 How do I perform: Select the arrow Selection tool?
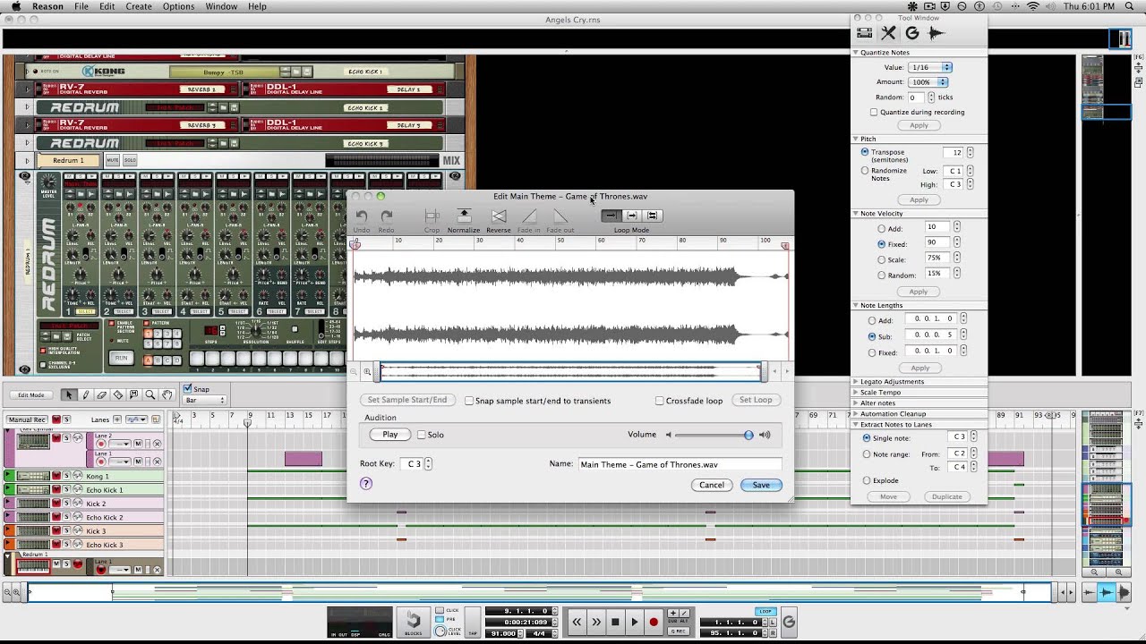coord(69,394)
